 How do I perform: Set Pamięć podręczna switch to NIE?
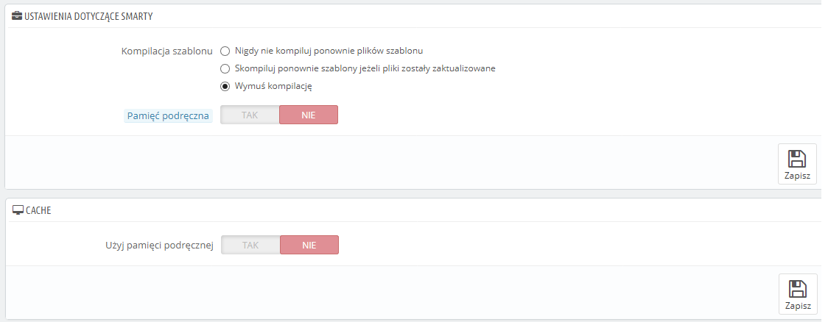pos(308,115)
